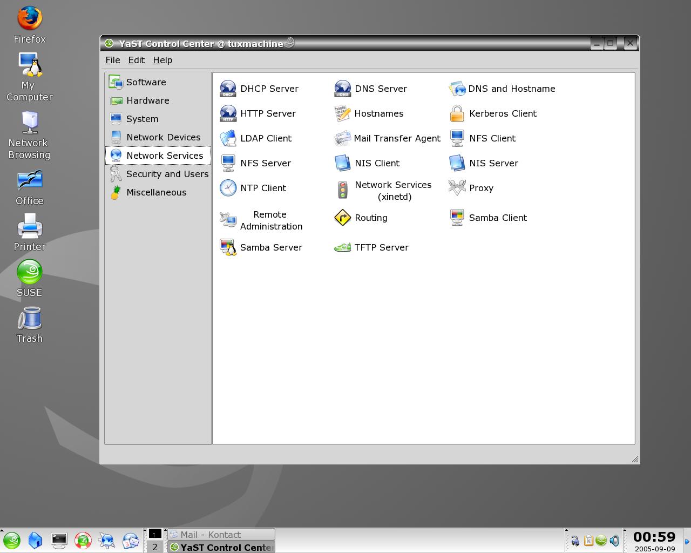Select the Miscellaneous category

(x=158, y=192)
